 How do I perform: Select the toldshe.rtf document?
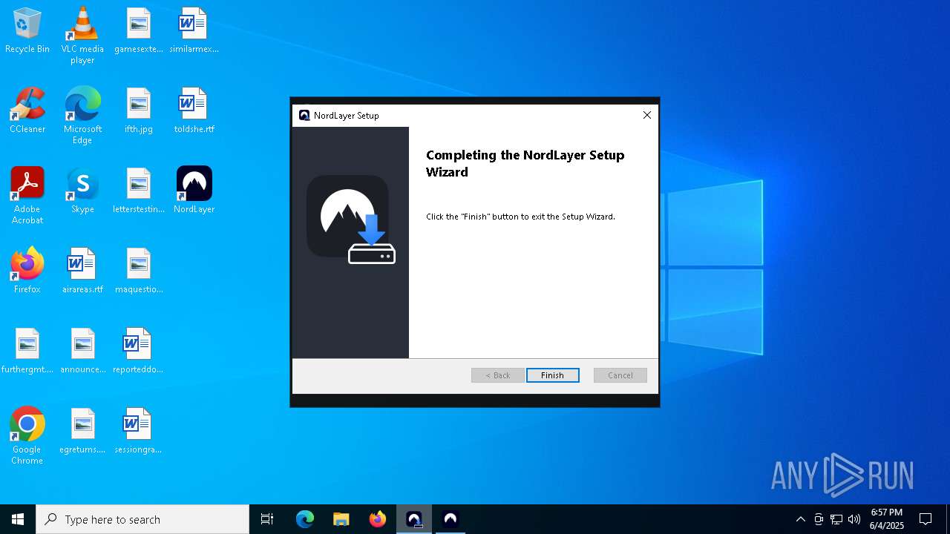(194, 111)
